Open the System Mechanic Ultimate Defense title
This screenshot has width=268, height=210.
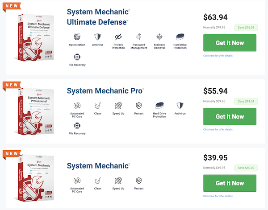coord(98,17)
